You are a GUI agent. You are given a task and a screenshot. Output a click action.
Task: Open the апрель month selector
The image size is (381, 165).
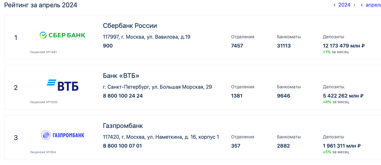(373, 5)
